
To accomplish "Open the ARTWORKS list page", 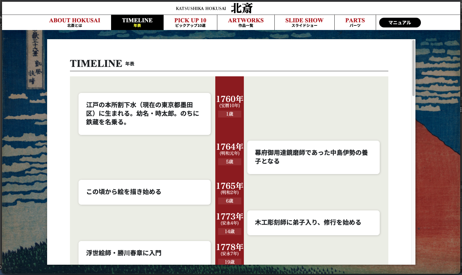I will pos(246,22).
